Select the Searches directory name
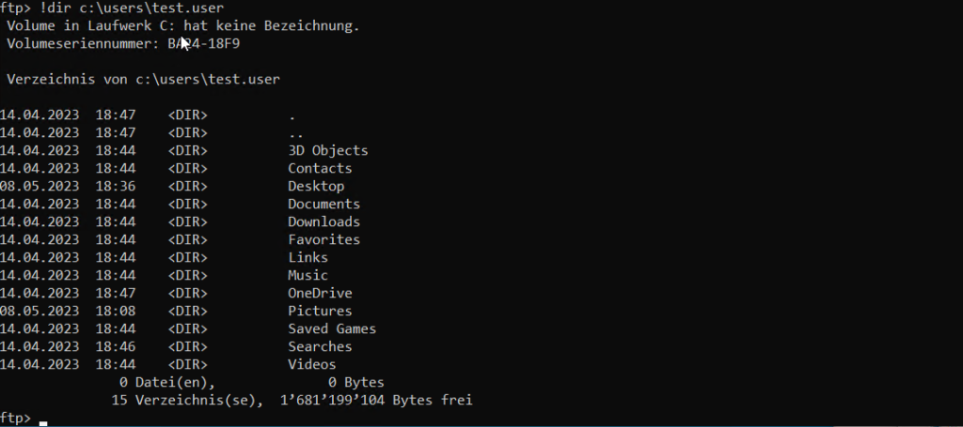 pos(320,346)
